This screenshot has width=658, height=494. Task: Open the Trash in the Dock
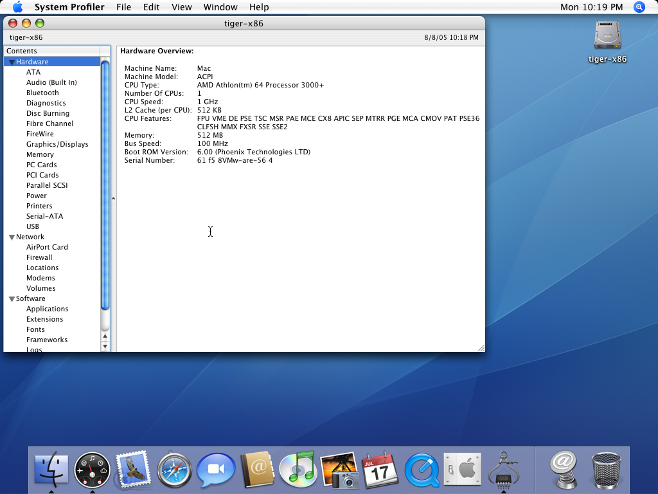(x=606, y=470)
